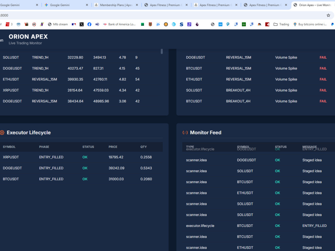Open the ESPN bookmark

(x=9, y=24)
